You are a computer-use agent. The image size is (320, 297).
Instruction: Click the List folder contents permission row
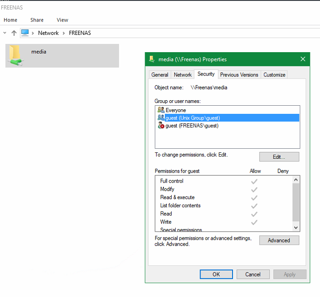pos(223,205)
